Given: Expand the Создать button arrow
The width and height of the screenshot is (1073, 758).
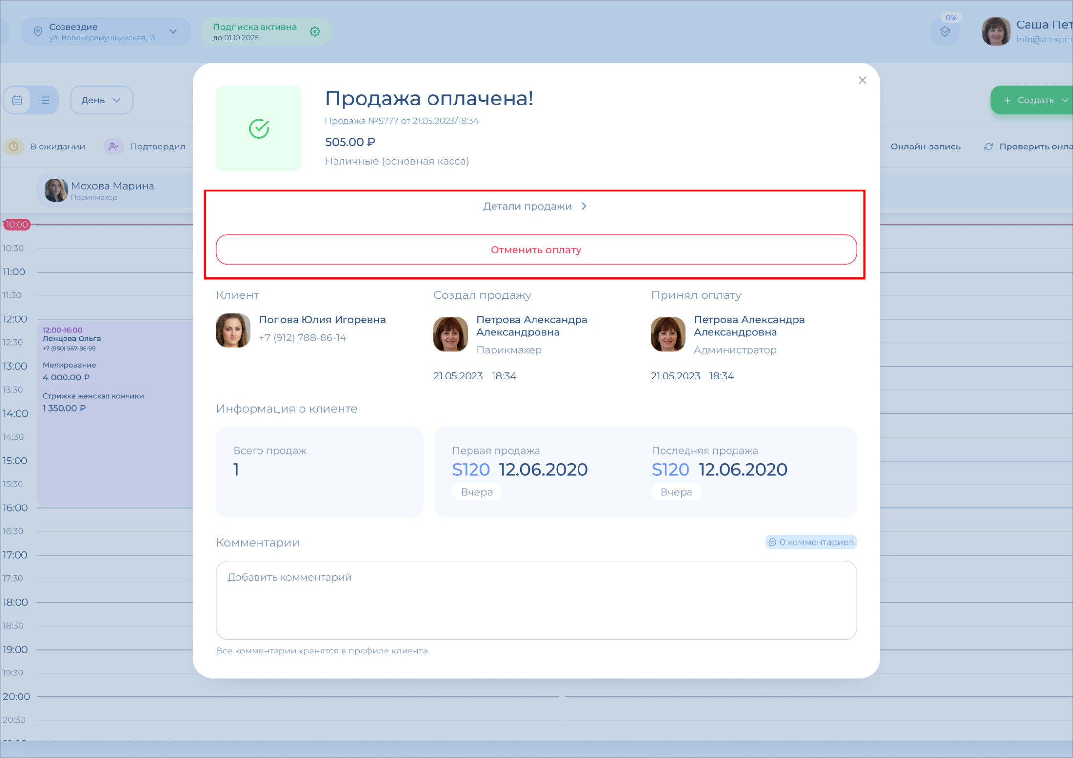Looking at the screenshot, I should (1064, 100).
